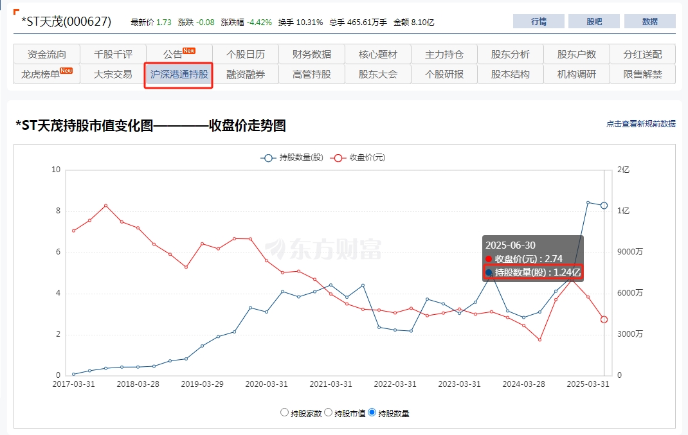Switch to 股东分析 tab
This screenshot has height=435, width=688.
511,55
